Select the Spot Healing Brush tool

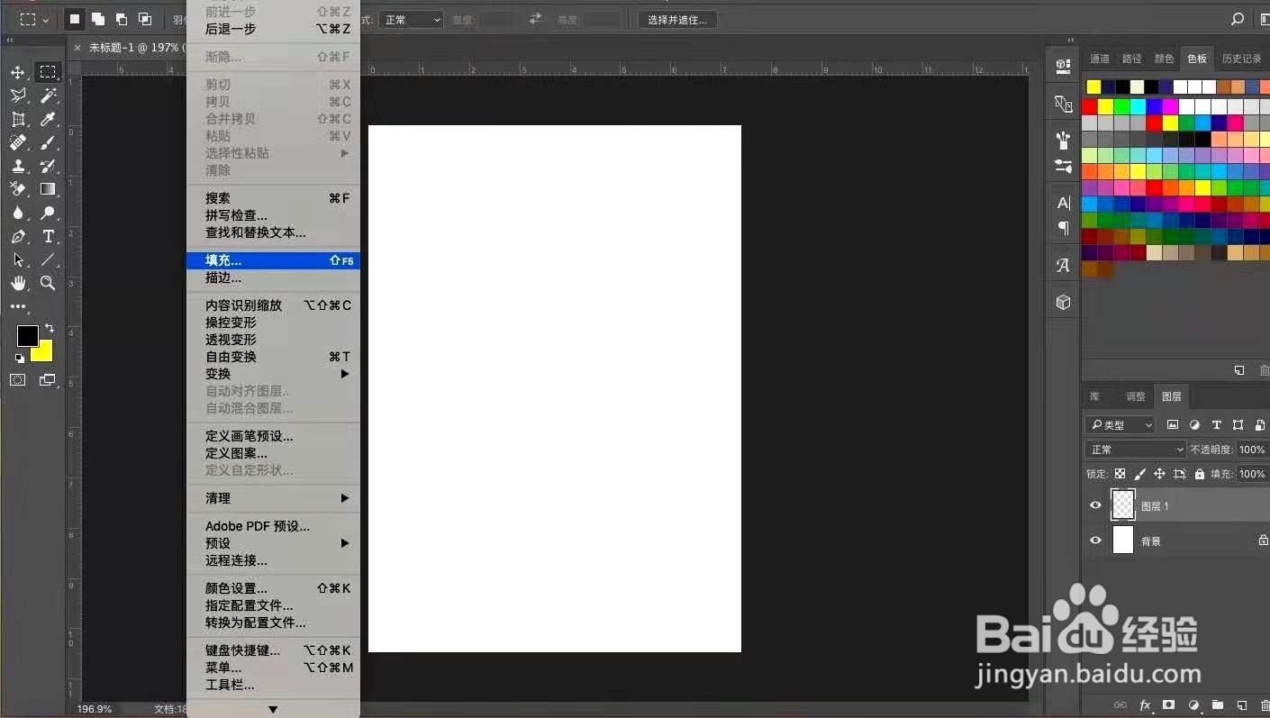18,142
